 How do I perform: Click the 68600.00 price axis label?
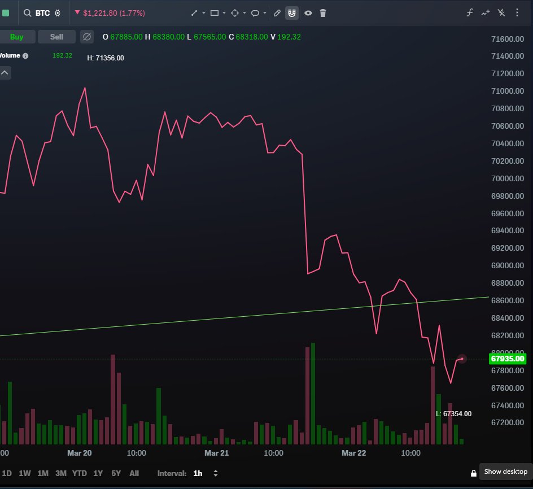[x=508, y=300]
